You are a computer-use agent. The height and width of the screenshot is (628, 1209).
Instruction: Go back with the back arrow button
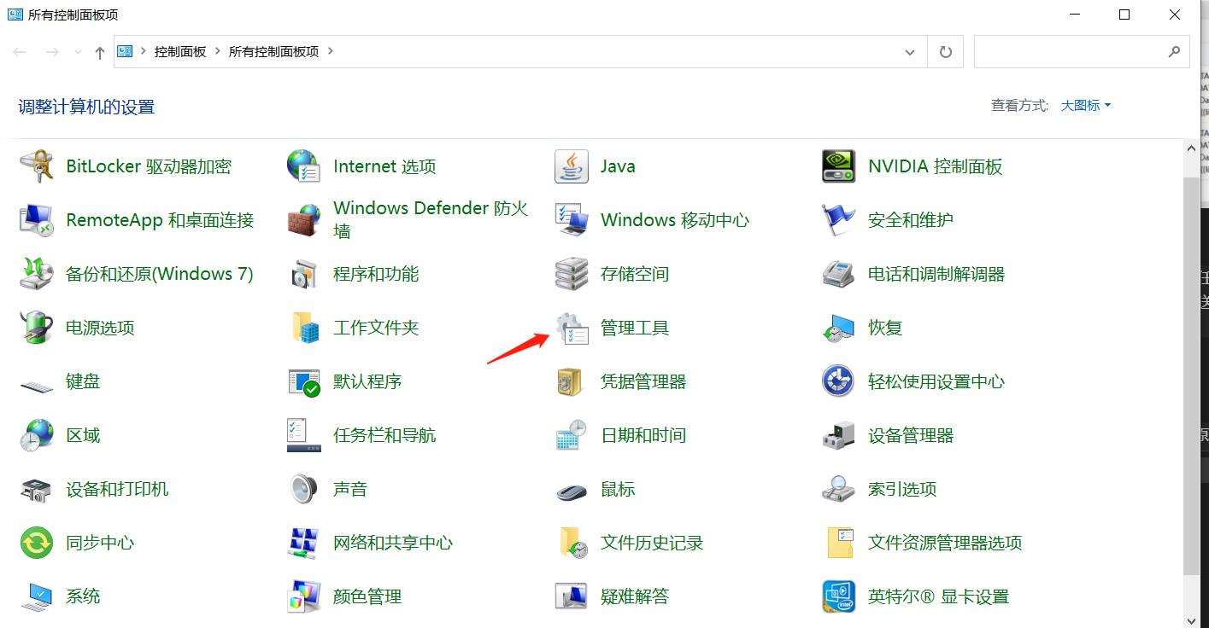(21, 52)
